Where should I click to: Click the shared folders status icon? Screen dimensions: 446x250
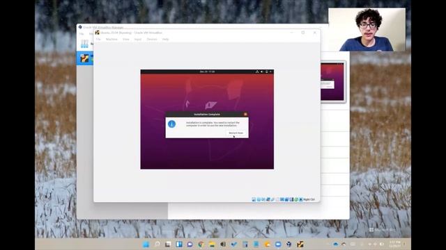click(x=277, y=199)
